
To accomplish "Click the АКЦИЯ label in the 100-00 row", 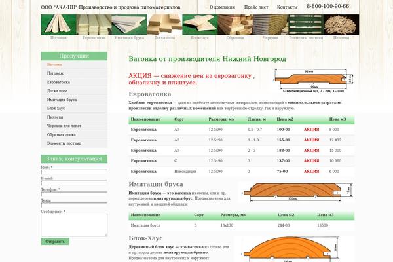I will [x=311, y=130].
